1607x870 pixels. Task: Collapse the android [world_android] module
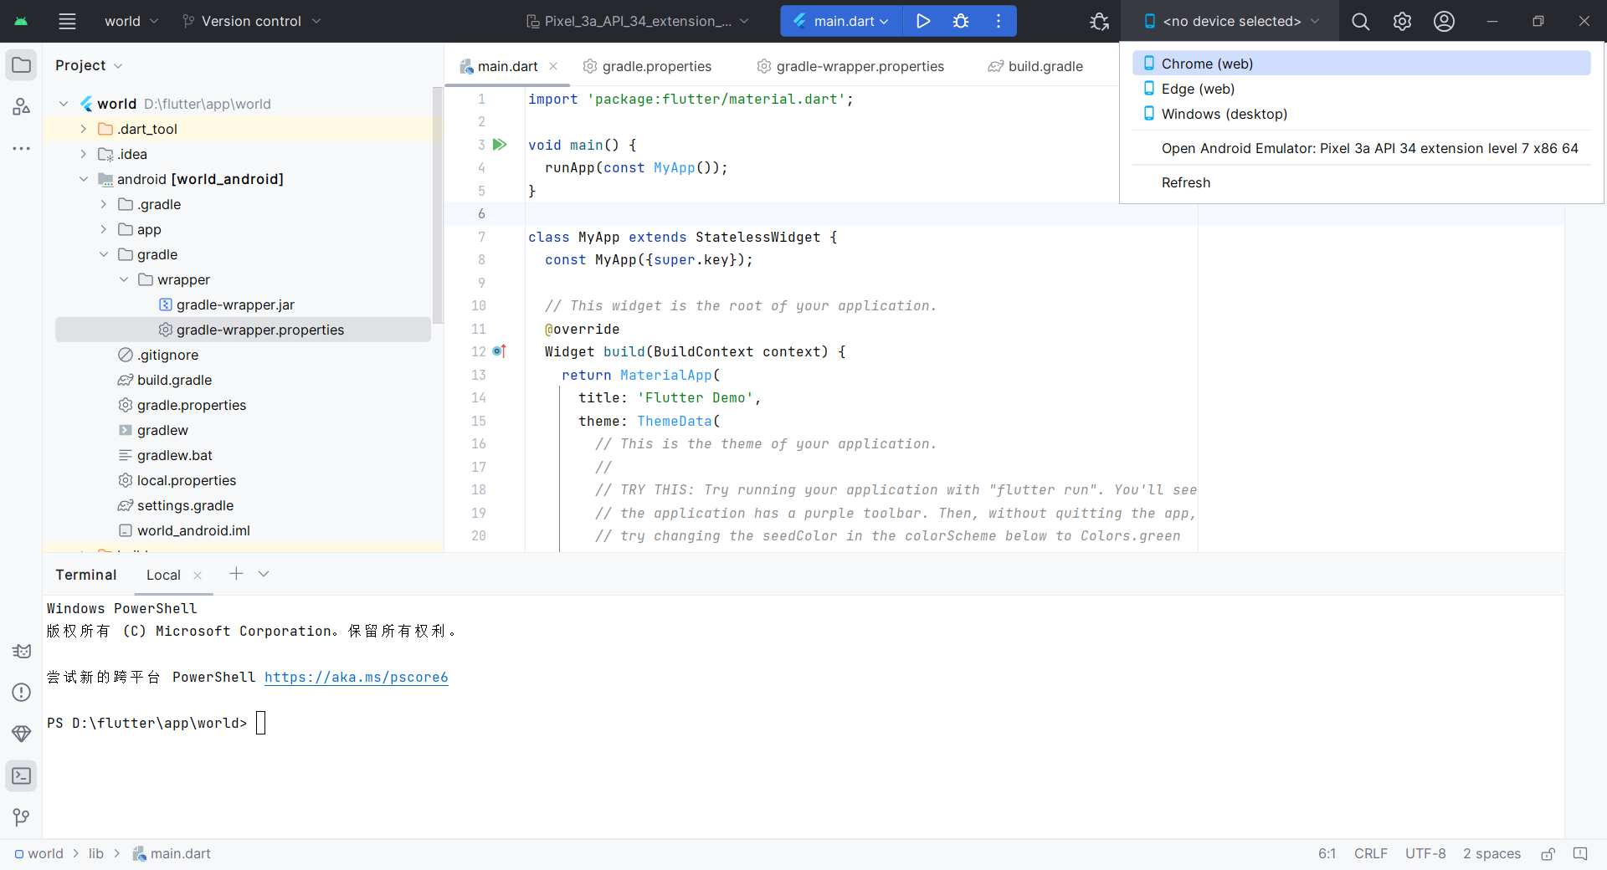click(x=84, y=179)
